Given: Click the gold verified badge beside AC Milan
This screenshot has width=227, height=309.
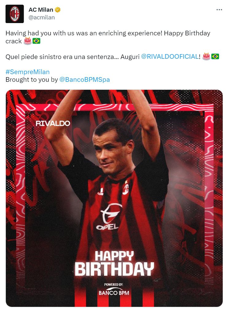Looking at the screenshot, I should coord(58,10).
